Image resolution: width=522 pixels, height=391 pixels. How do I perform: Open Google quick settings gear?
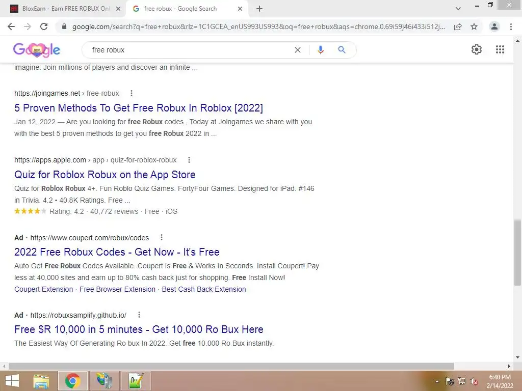tap(477, 49)
